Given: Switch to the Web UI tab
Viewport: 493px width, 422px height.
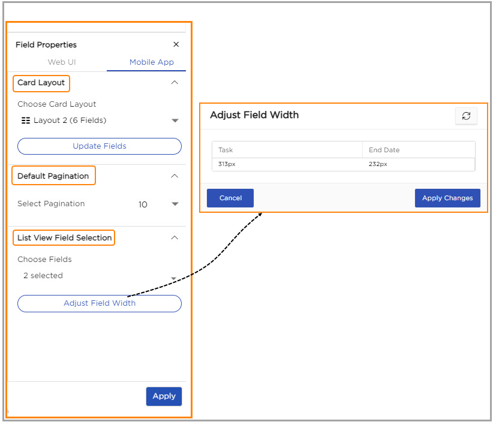Looking at the screenshot, I should (62, 62).
